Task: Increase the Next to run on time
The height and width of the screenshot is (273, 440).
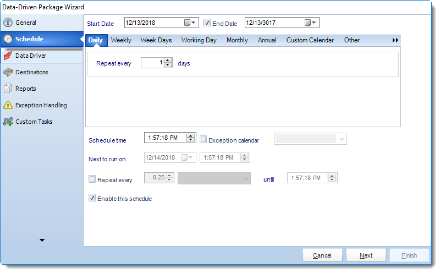Action: [244, 156]
